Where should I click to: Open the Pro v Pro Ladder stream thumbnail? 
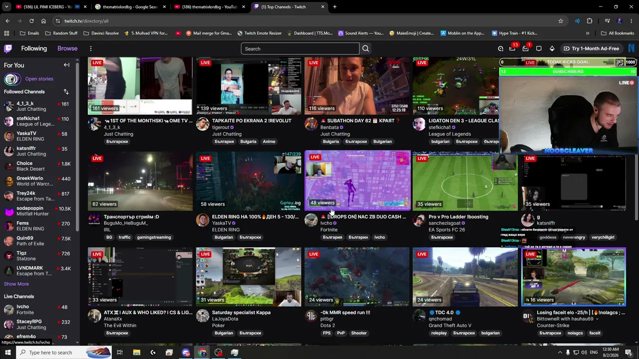pyautogui.click(x=465, y=181)
